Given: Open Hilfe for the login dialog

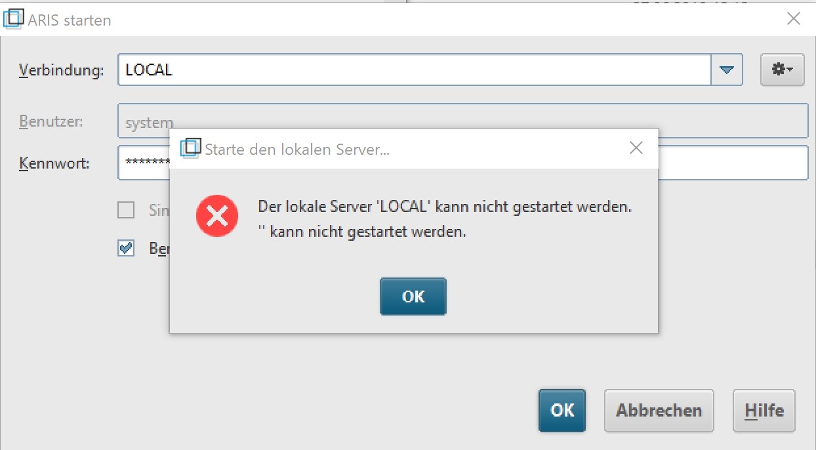Looking at the screenshot, I should coord(764,411).
